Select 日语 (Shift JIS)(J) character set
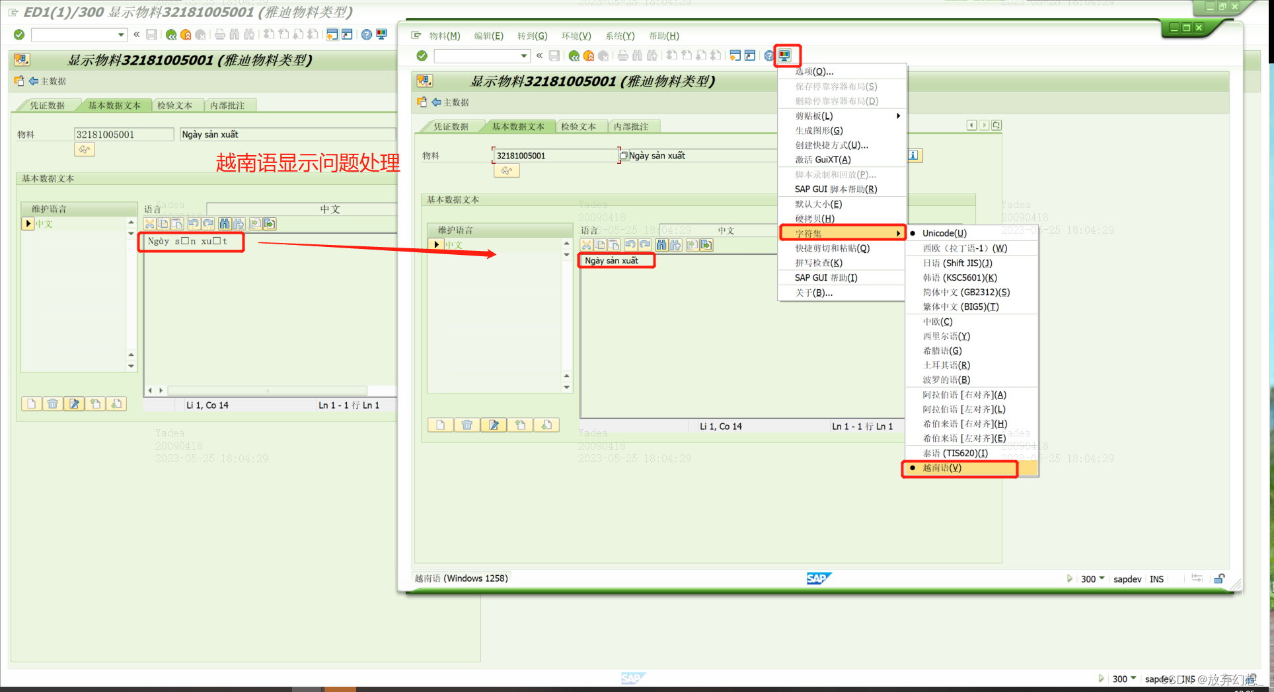The width and height of the screenshot is (1274, 692). 971,263
